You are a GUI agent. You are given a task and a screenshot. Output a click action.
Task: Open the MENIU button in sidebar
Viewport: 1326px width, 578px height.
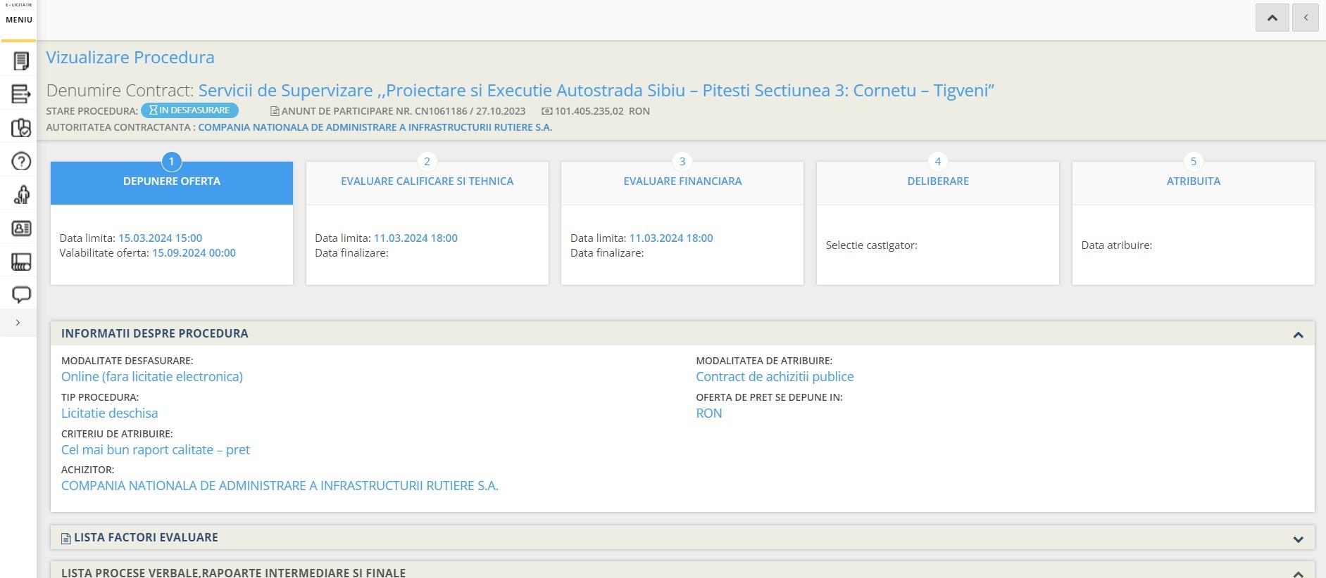[18, 20]
